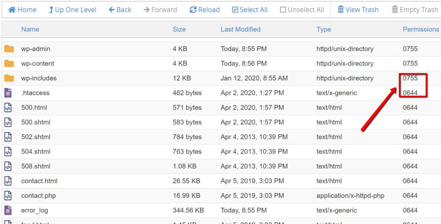The height and width of the screenshot is (224, 441).
Task: Click the contact.html file icon
Action: [8, 181]
